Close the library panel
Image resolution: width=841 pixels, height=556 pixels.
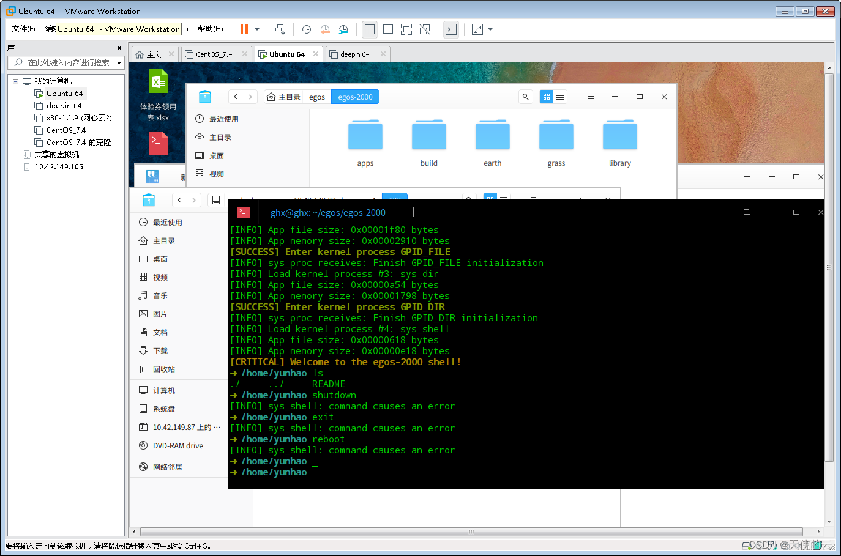point(119,48)
